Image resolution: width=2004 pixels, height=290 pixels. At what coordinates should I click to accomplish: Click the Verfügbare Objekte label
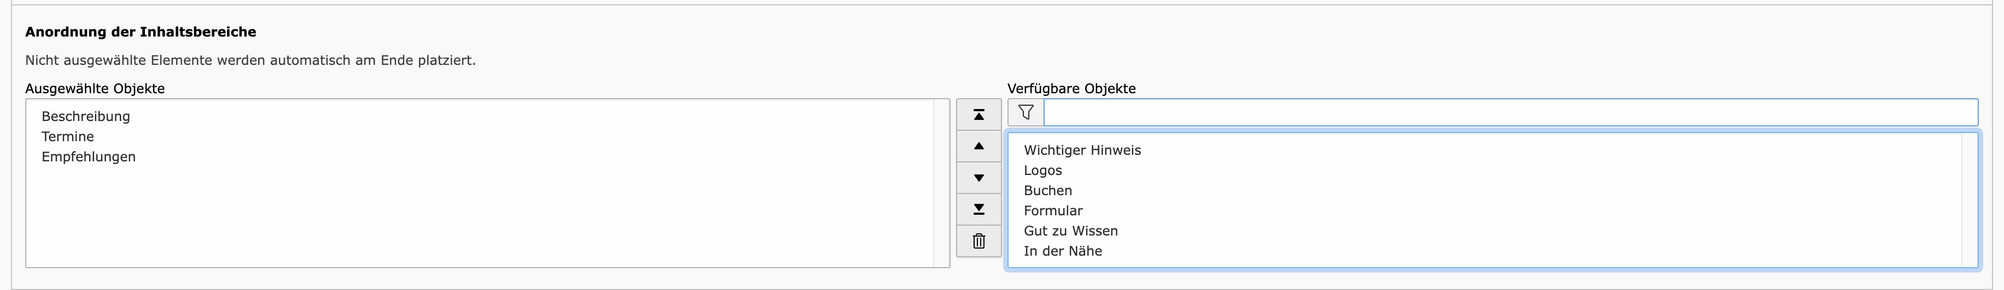click(1071, 88)
